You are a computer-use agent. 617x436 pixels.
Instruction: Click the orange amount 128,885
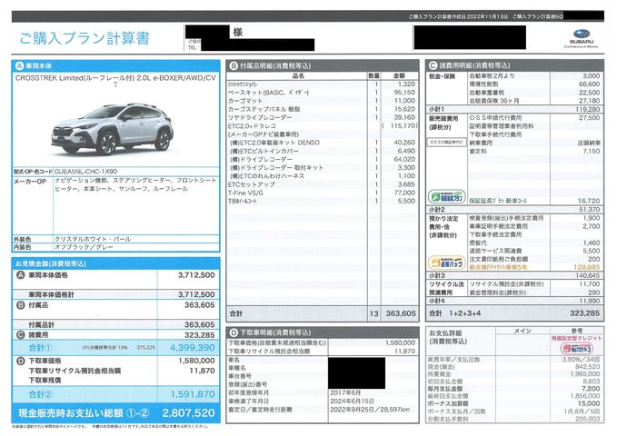pos(587,267)
